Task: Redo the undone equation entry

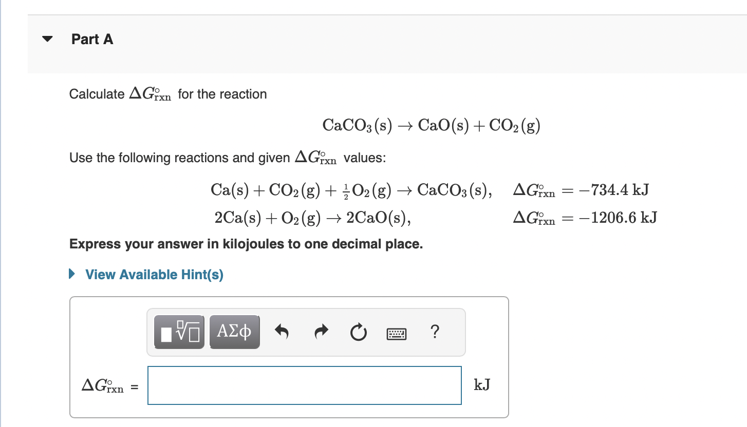Action: [x=321, y=332]
